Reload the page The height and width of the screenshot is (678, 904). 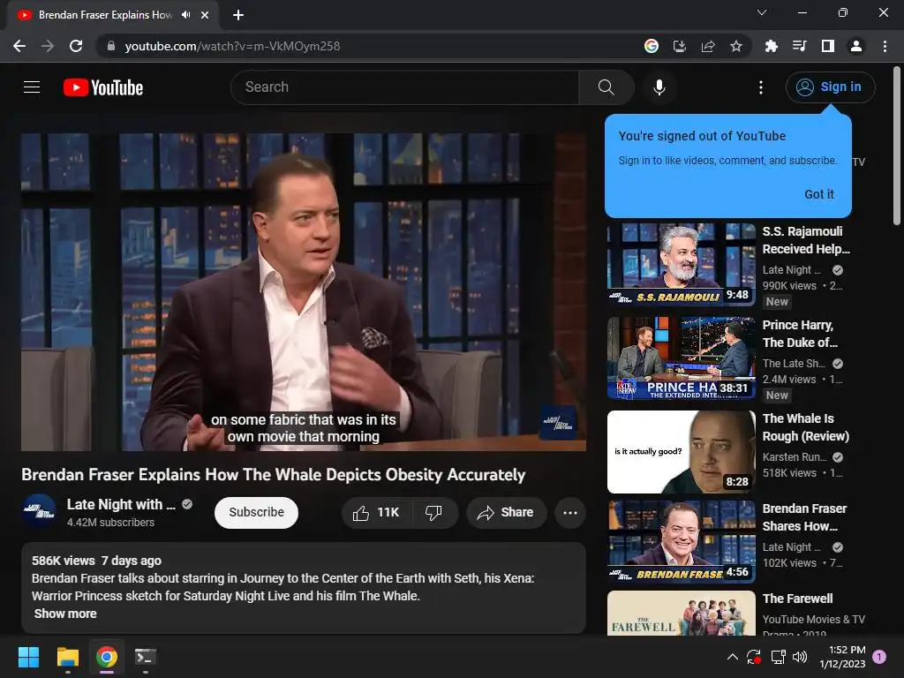click(x=76, y=46)
